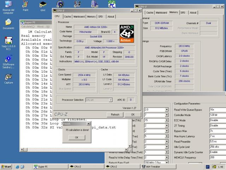The image size is (226, 170).
Task: Expand MEMCLK Frequency 200 dropdown
Action: (x=218, y=157)
